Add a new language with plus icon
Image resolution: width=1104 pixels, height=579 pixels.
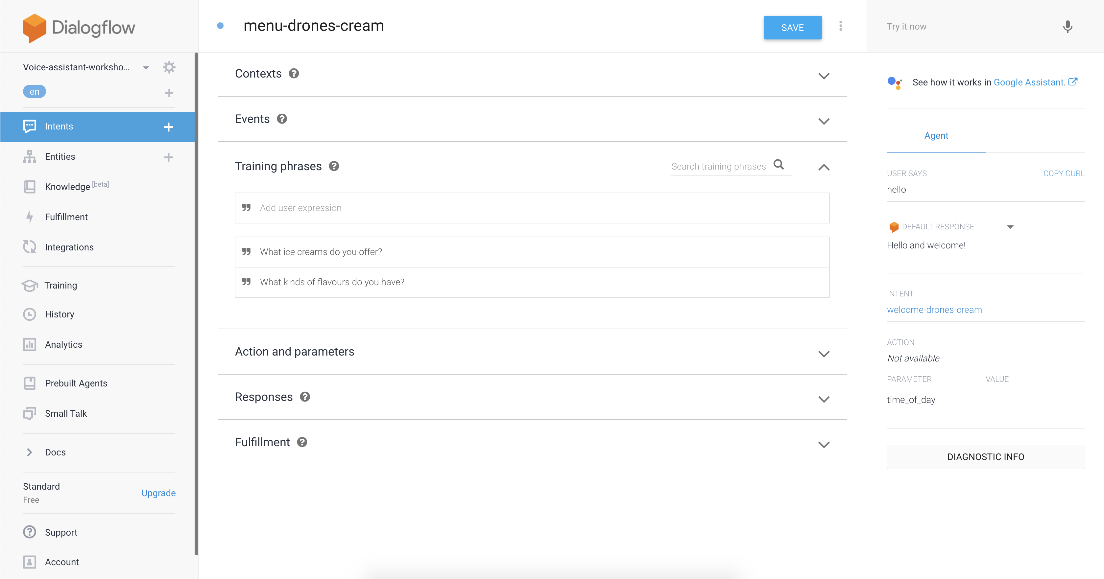[x=169, y=93]
